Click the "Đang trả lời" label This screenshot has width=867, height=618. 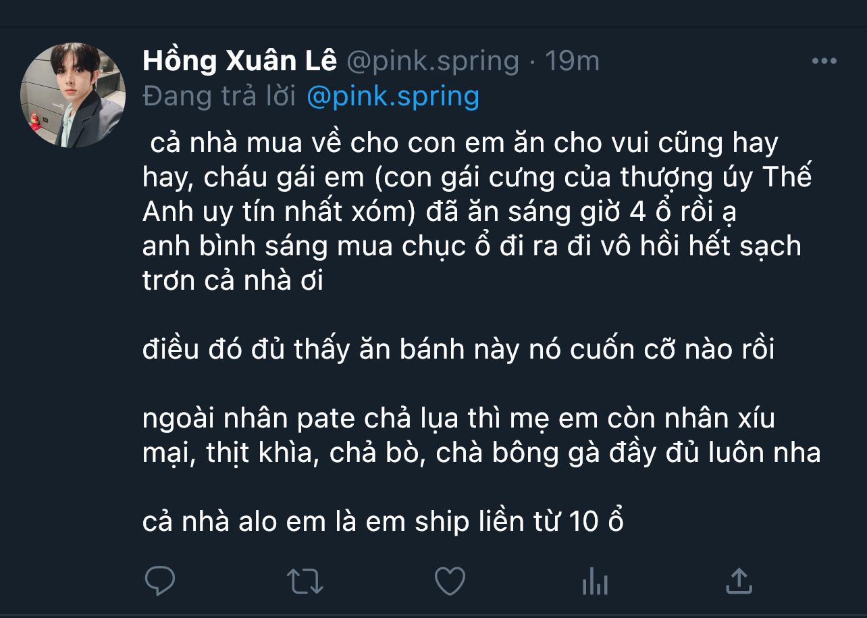pos(220,97)
